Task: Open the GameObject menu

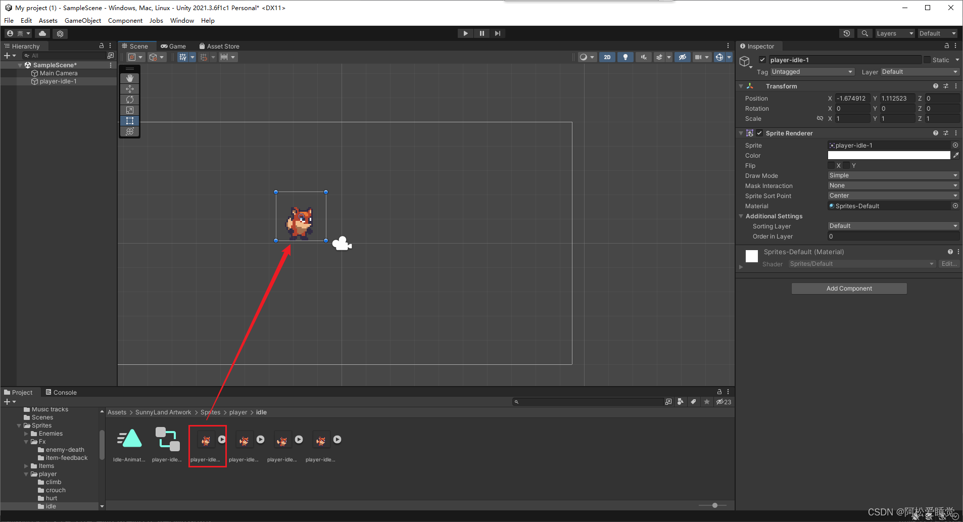Action: (x=83, y=21)
